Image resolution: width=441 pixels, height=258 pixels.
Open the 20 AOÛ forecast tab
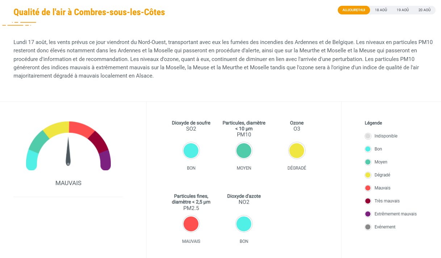pyautogui.click(x=424, y=10)
